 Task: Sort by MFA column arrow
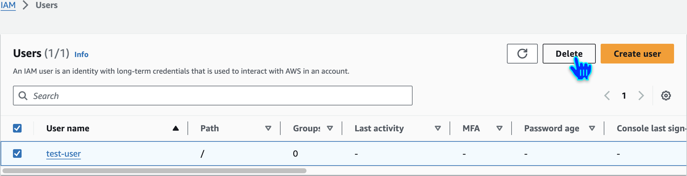pyautogui.click(x=499, y=128)
